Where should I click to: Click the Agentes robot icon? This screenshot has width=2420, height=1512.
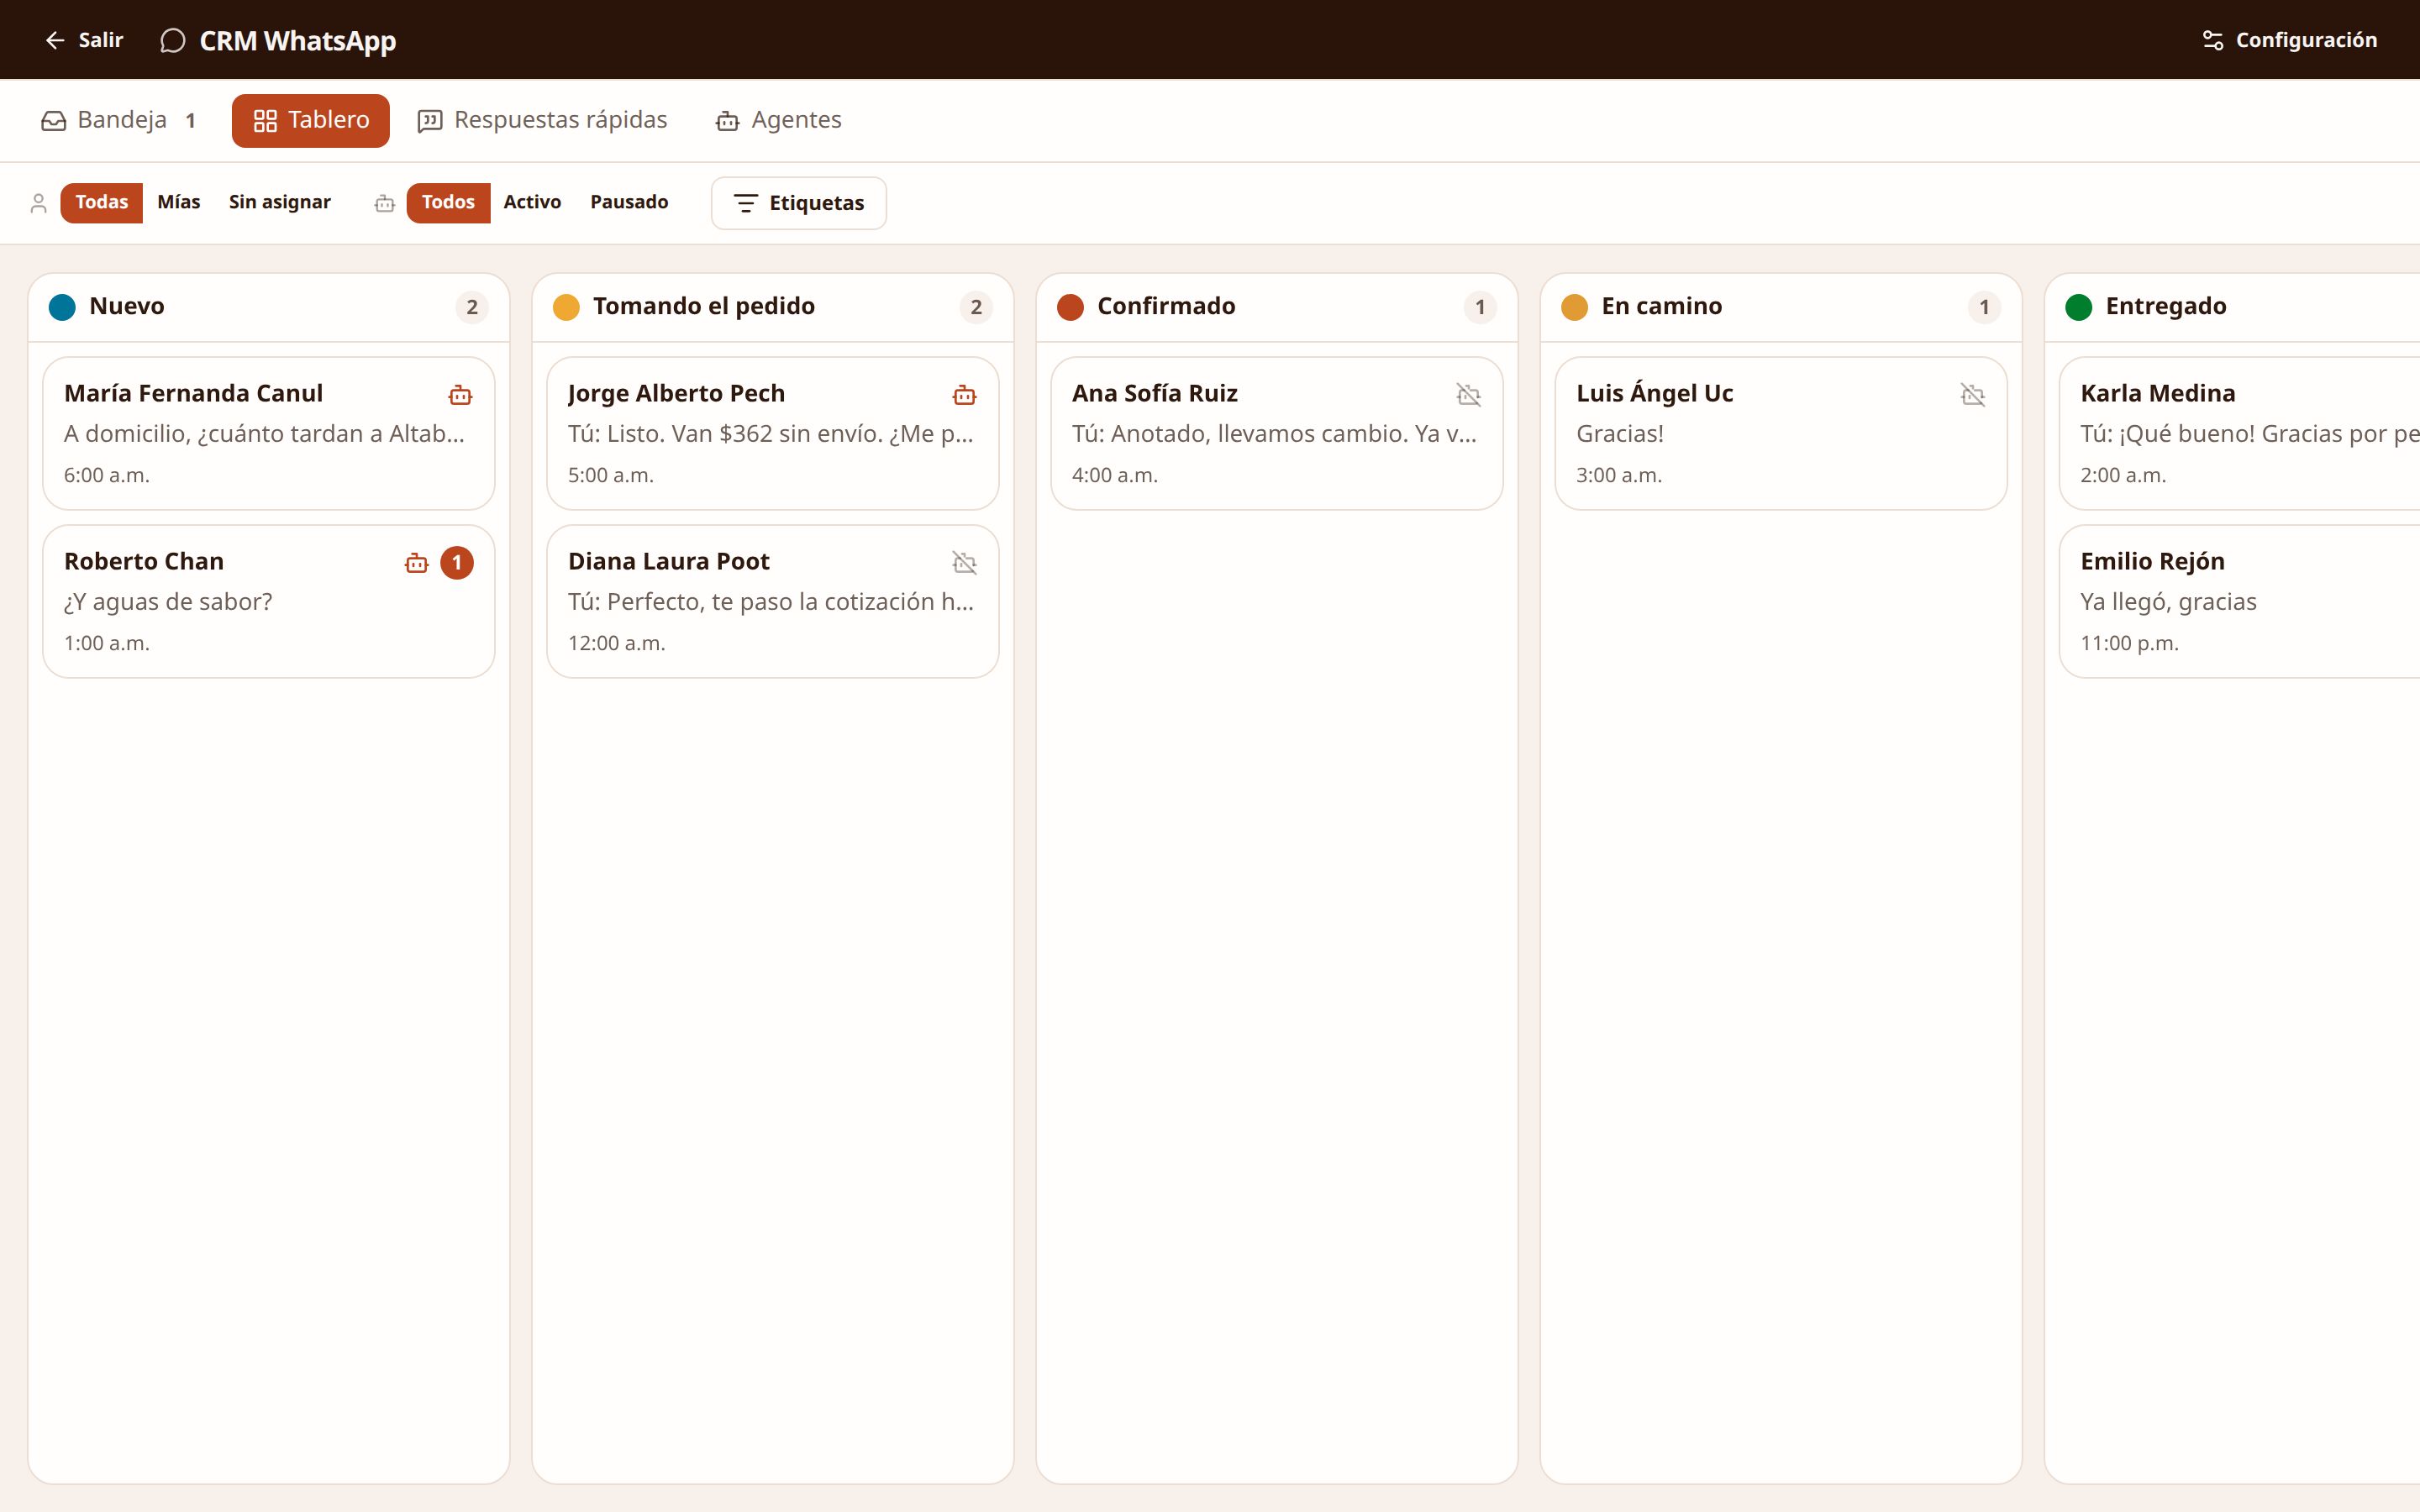[x=727, y=122]
